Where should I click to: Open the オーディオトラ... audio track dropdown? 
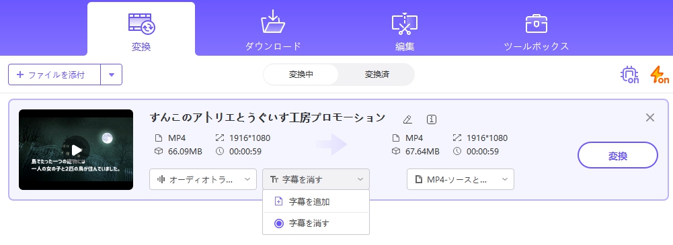coord(202,179)
